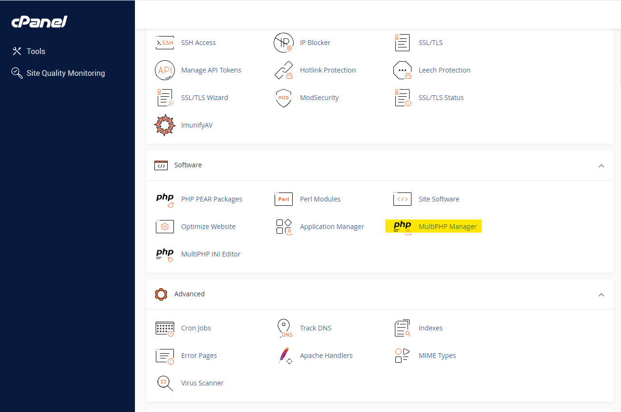The height and width of the screenshot is (412, 621).
Task: Open the Optimize Website tool
Action: pyautogui.click(x=208, y=226)
